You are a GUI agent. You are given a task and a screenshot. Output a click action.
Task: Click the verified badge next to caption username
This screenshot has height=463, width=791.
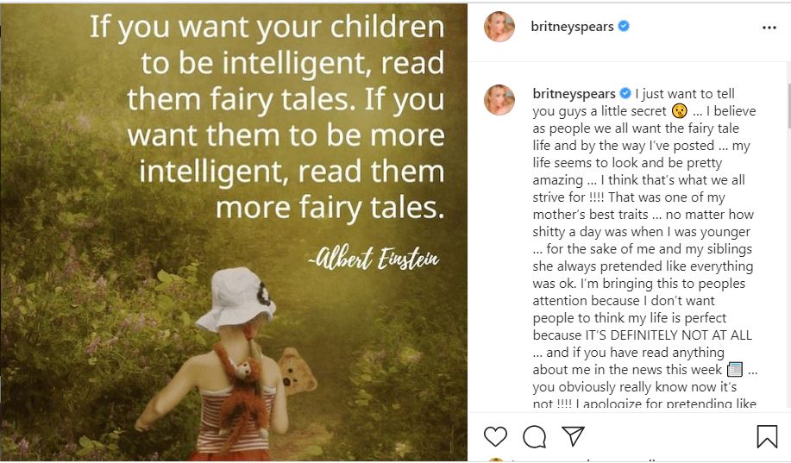tap(625, 93)
